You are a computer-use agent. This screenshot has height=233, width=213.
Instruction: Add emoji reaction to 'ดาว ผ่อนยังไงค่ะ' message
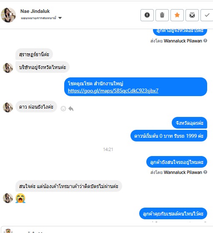[63, 109]
